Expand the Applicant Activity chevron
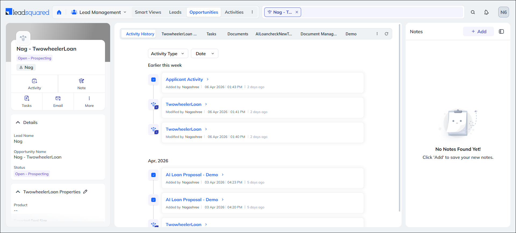 click(208, 80)
